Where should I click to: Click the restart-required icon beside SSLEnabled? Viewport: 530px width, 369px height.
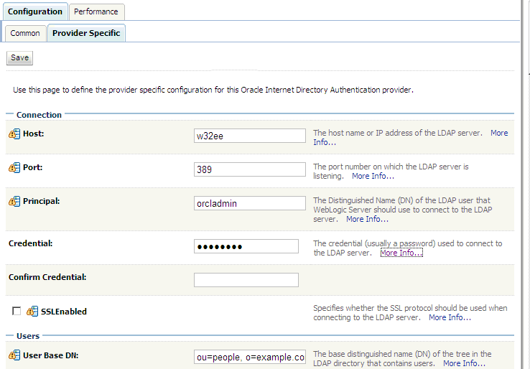coord(32,312)
